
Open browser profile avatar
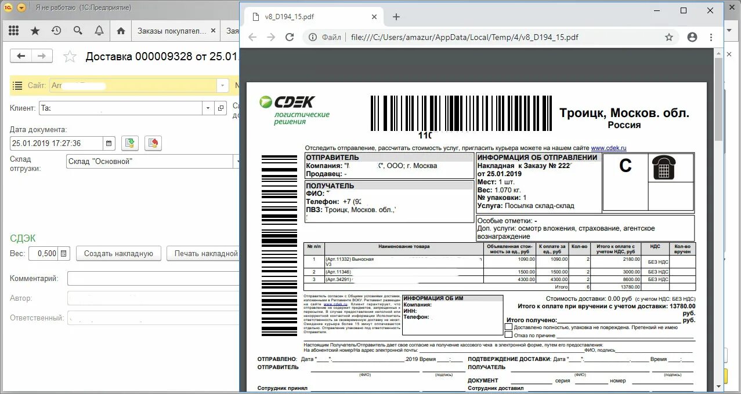click(x=692, y=37)
